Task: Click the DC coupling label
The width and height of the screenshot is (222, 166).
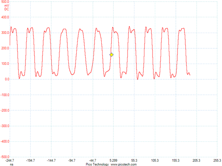Action: (x=6, y=9)
